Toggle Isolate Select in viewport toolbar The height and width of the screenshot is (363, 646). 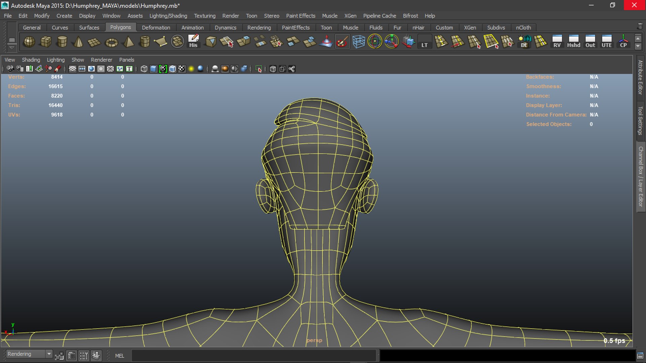point(258,69)
